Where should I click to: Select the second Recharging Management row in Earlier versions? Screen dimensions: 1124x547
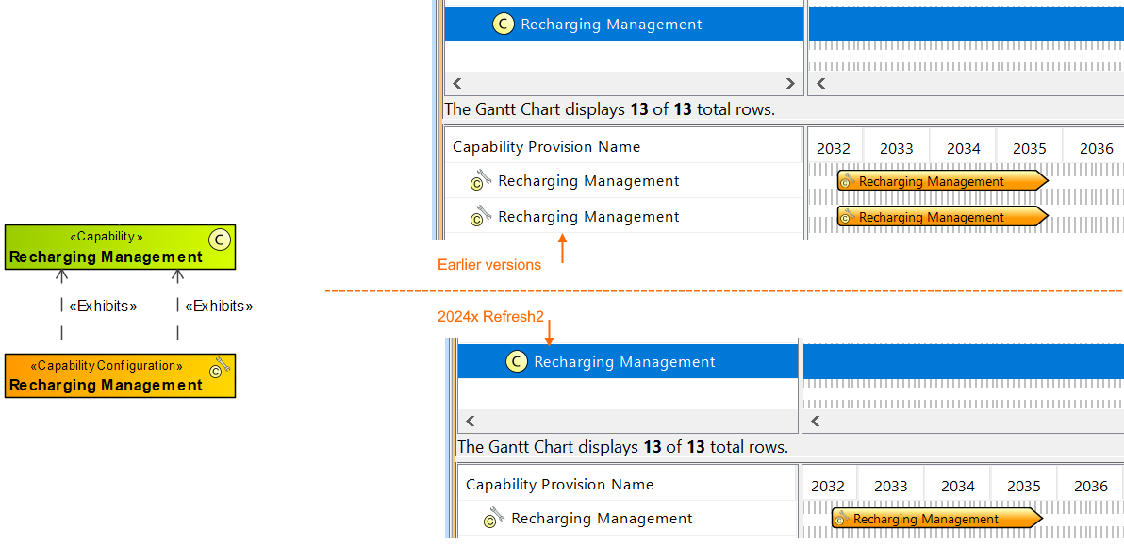coord(588,217)
